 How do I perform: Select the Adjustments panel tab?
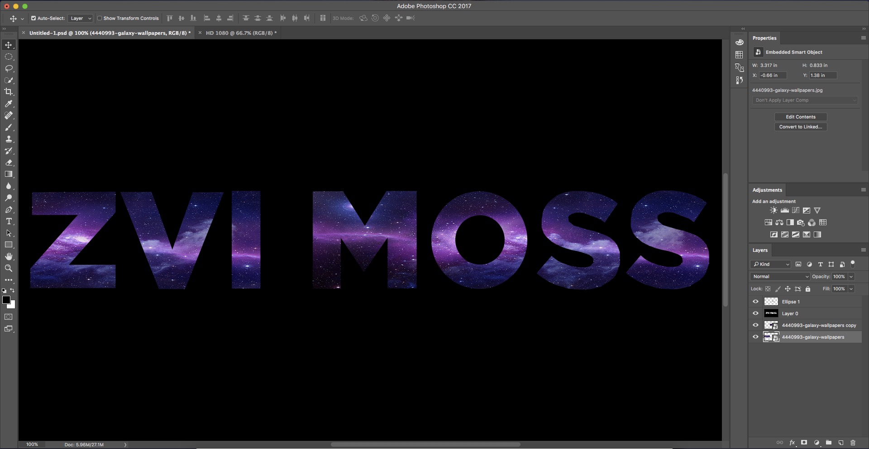767,190
